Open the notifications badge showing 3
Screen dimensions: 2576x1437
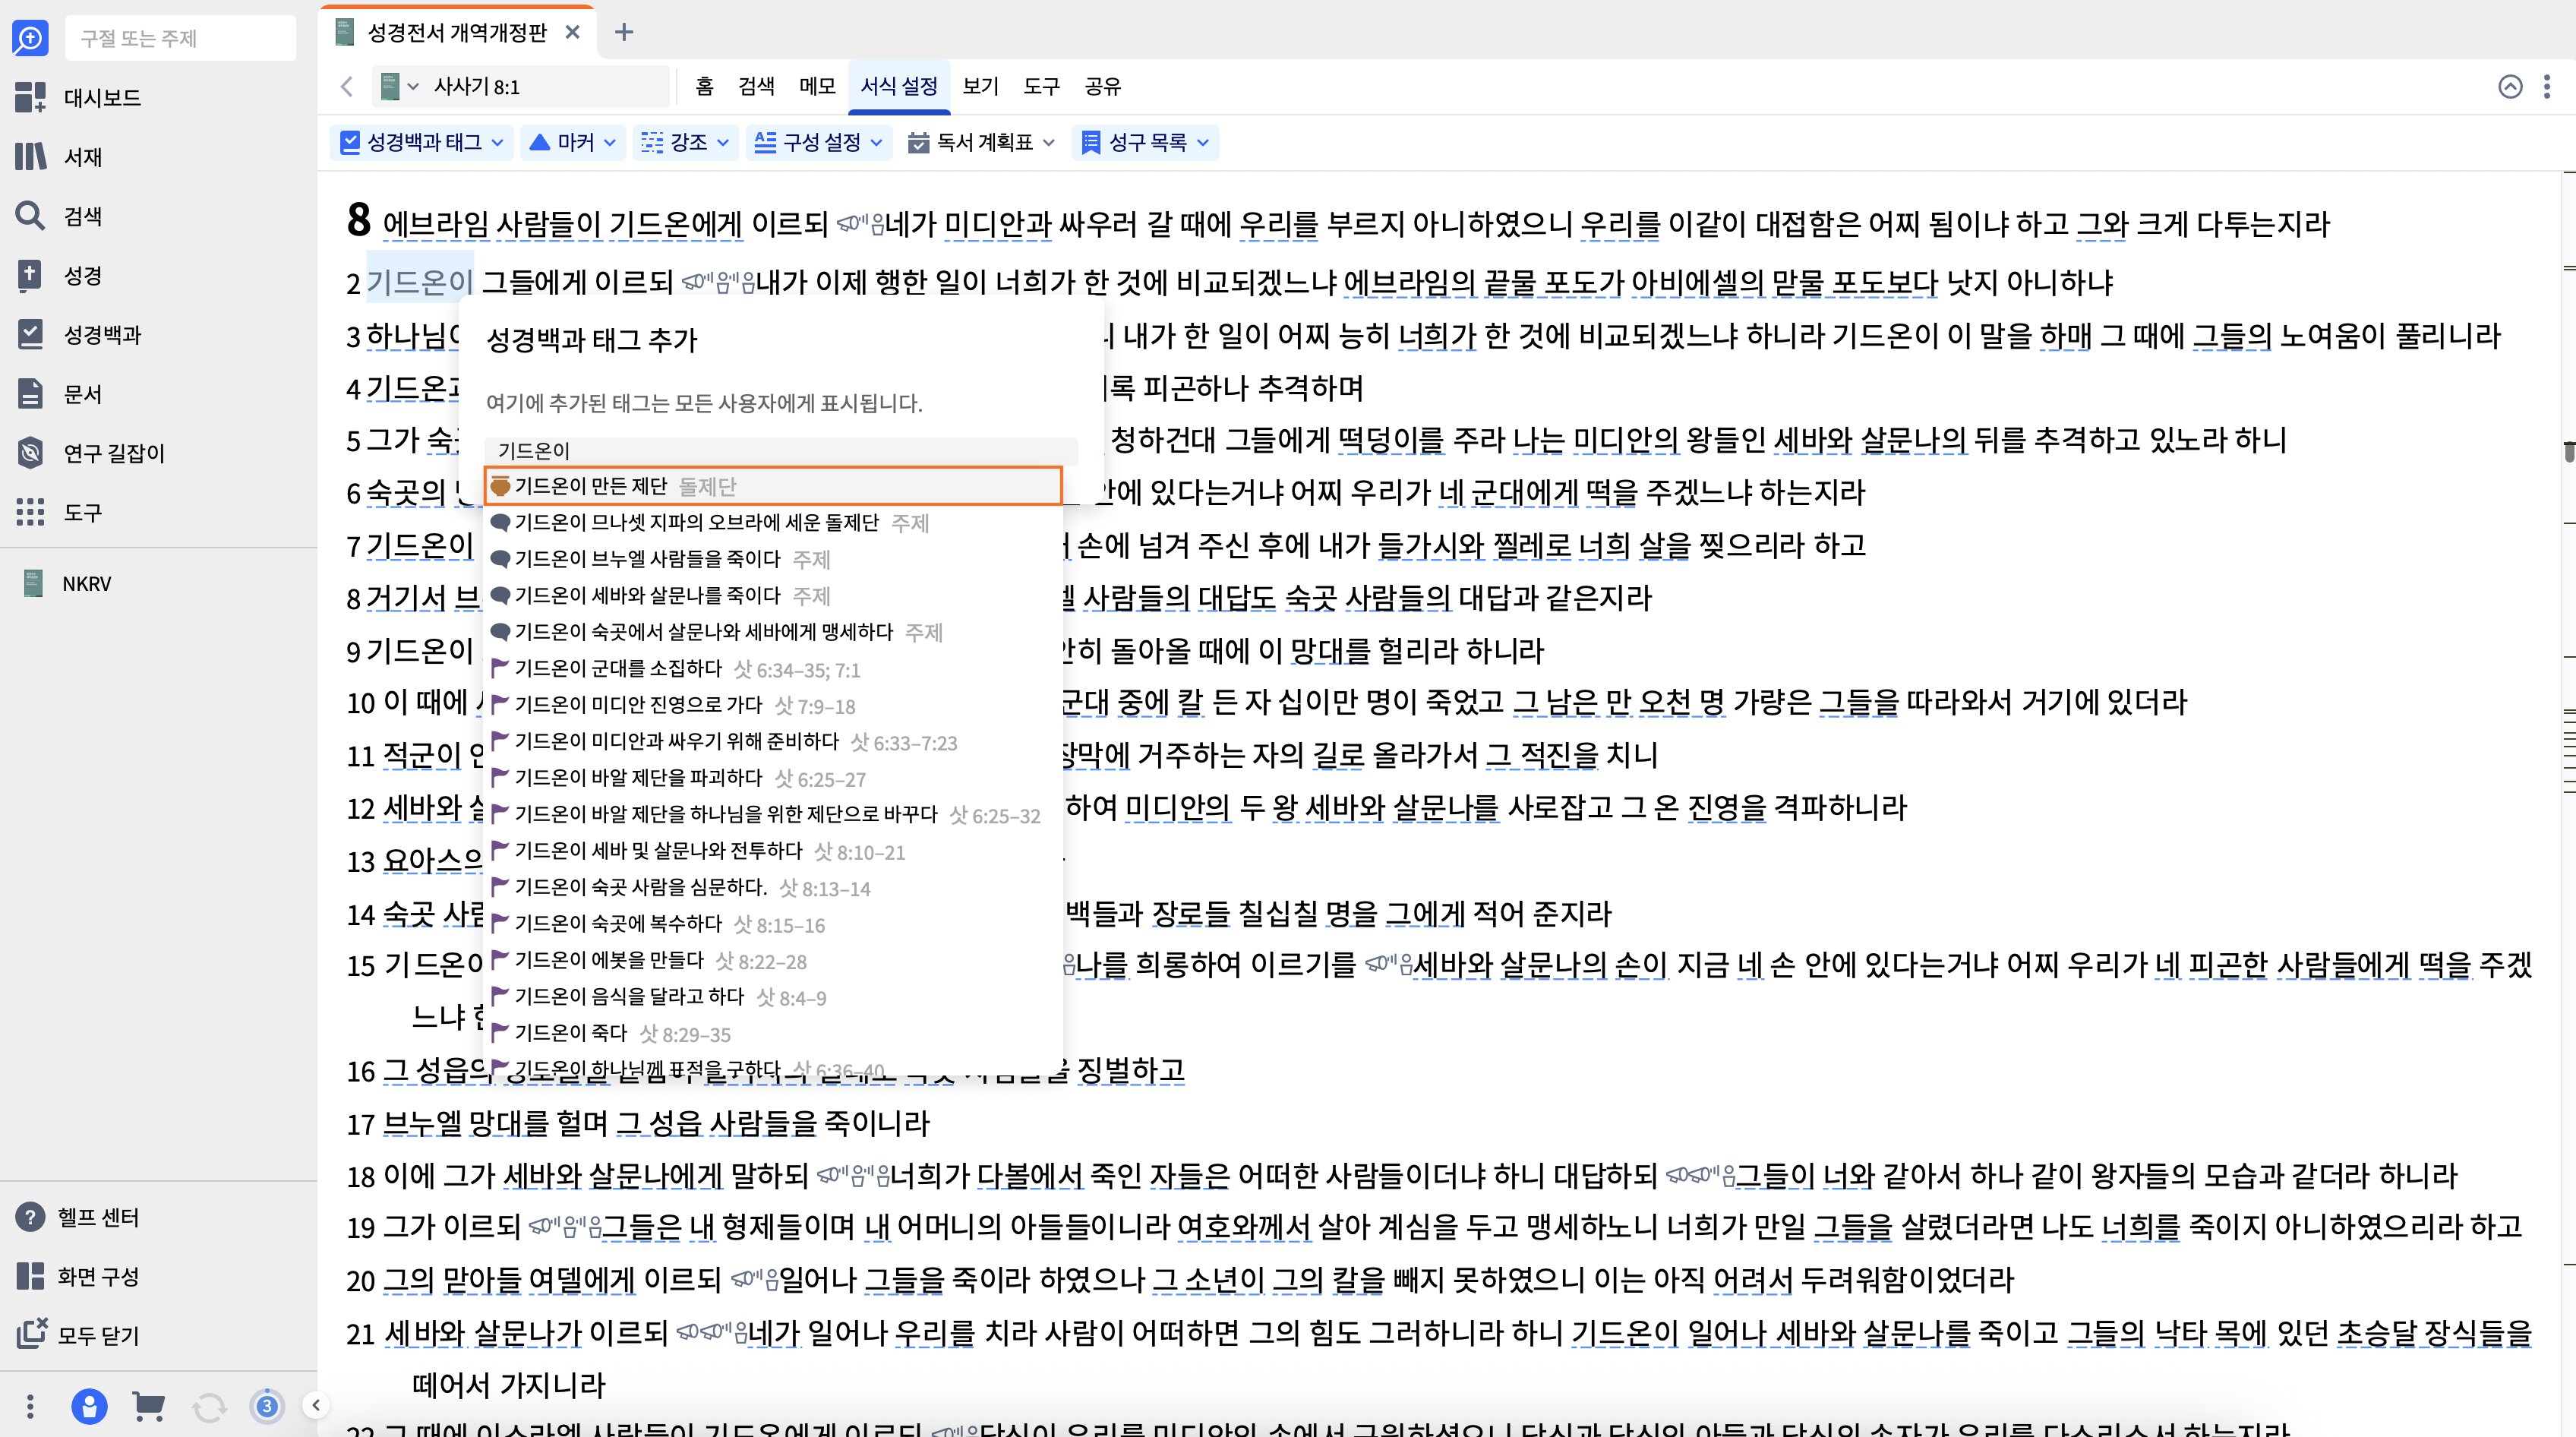point(267,1407)
